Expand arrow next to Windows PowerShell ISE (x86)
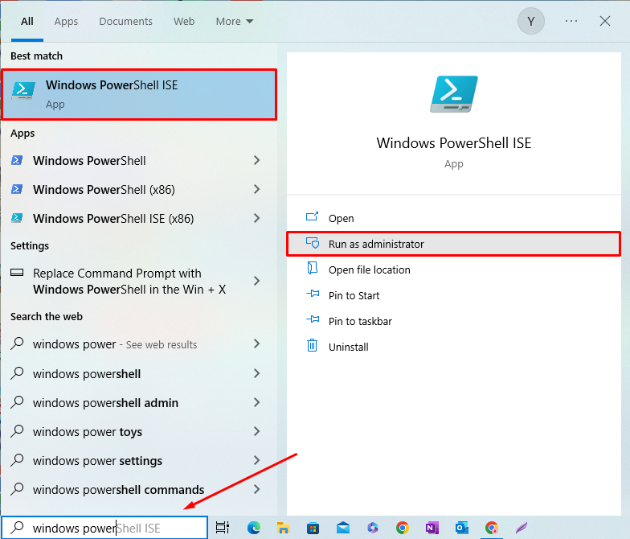 coord(257,219)
